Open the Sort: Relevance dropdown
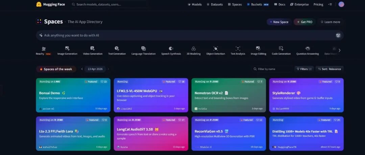 330,69
